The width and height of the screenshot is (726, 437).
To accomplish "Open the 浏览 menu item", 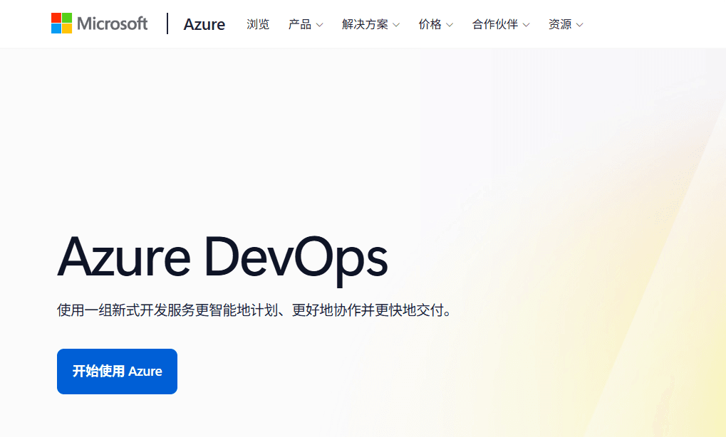I will pyautogui.click(x=258, y=24).
